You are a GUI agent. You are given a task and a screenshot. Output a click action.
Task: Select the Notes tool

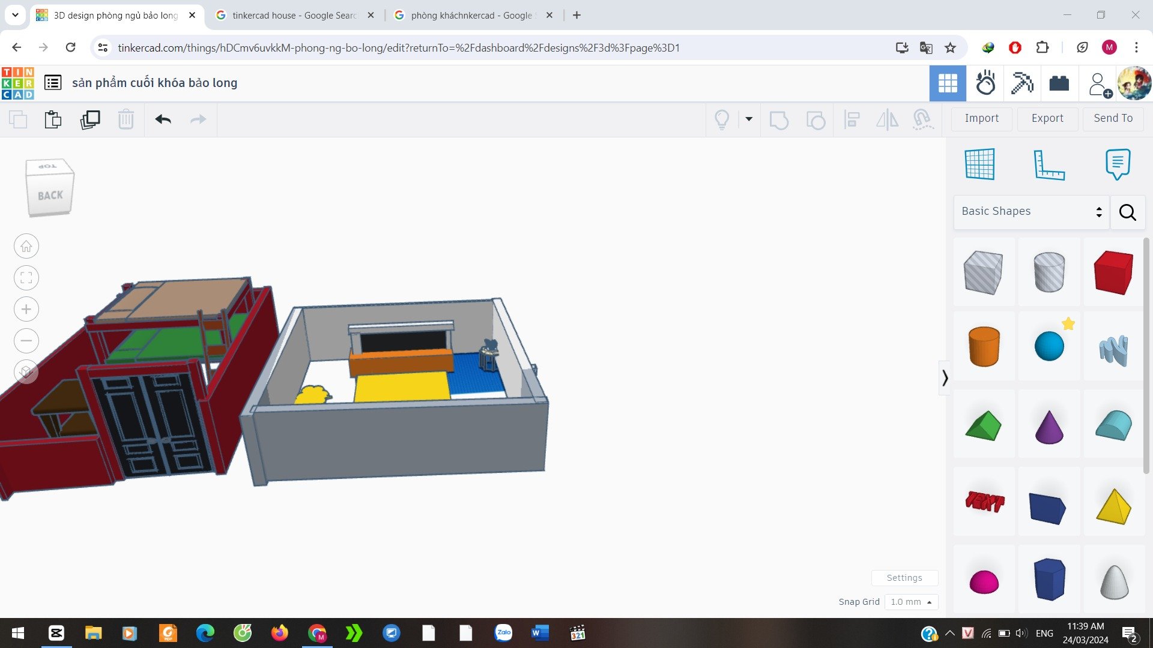(x=1118, y=164)
